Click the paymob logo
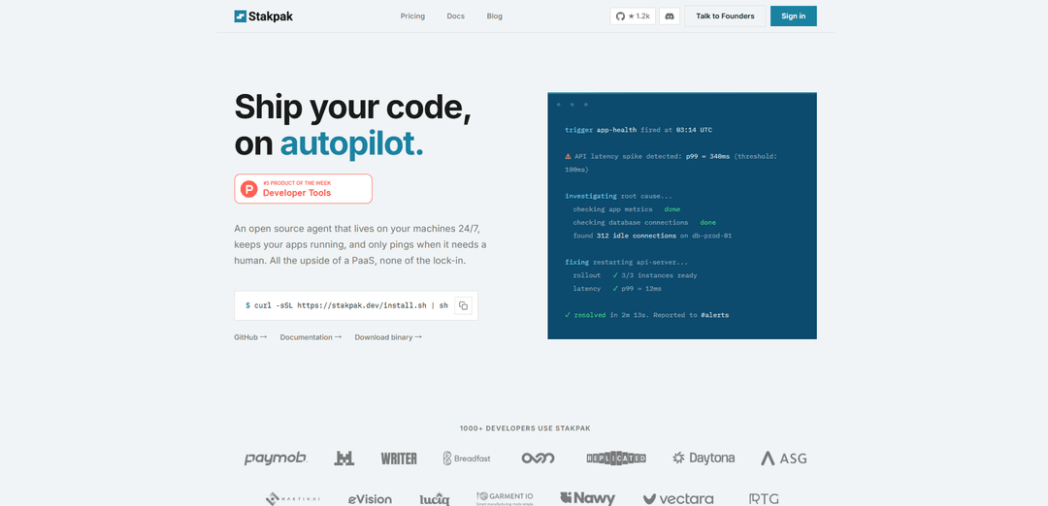Image resolution: width=1048 pixels, height=506 pixels. (276, 458)
